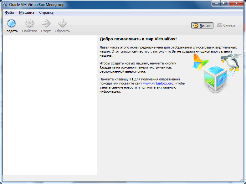Click the bold word Создать in welcome text
The width and height of the screenshot is (246, 184).
[x=107, y=68]
